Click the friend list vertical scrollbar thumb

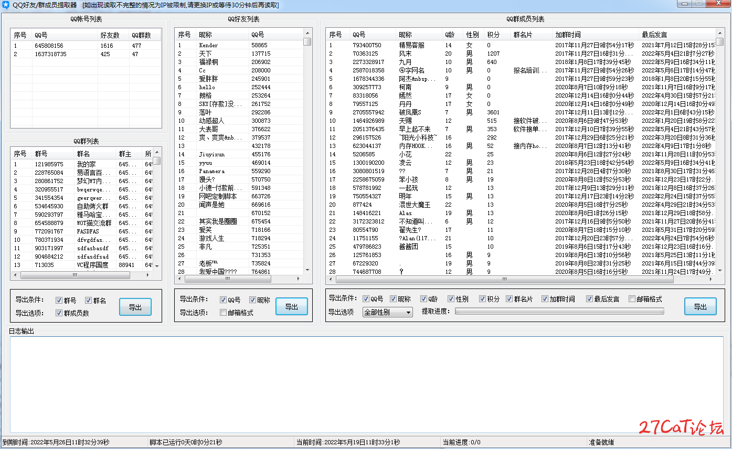[x=307, y=42]
